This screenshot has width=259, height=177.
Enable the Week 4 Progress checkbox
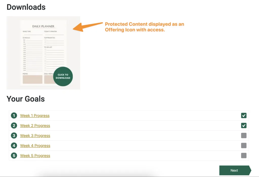[244, 145]
